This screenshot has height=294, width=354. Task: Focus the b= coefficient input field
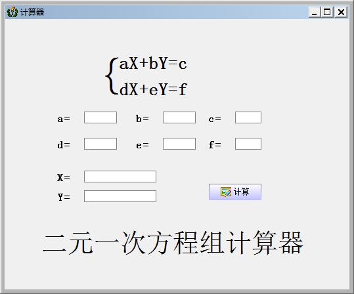pos(179,117)
